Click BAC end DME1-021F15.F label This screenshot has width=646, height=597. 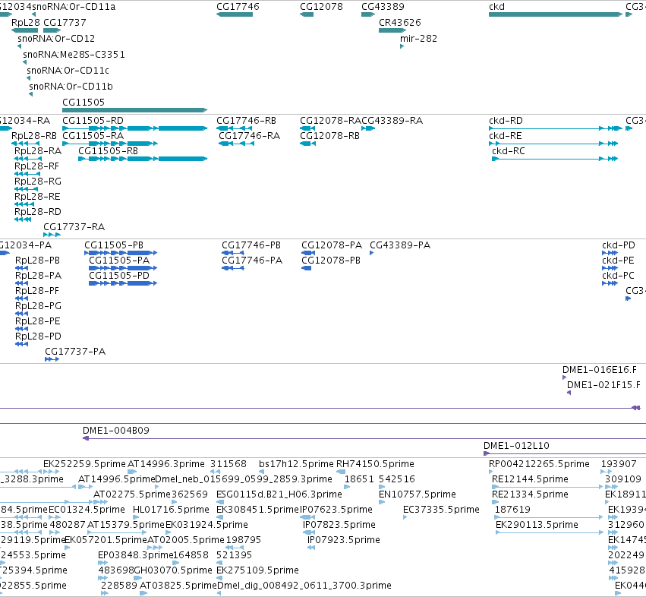(x=603, y=385)
